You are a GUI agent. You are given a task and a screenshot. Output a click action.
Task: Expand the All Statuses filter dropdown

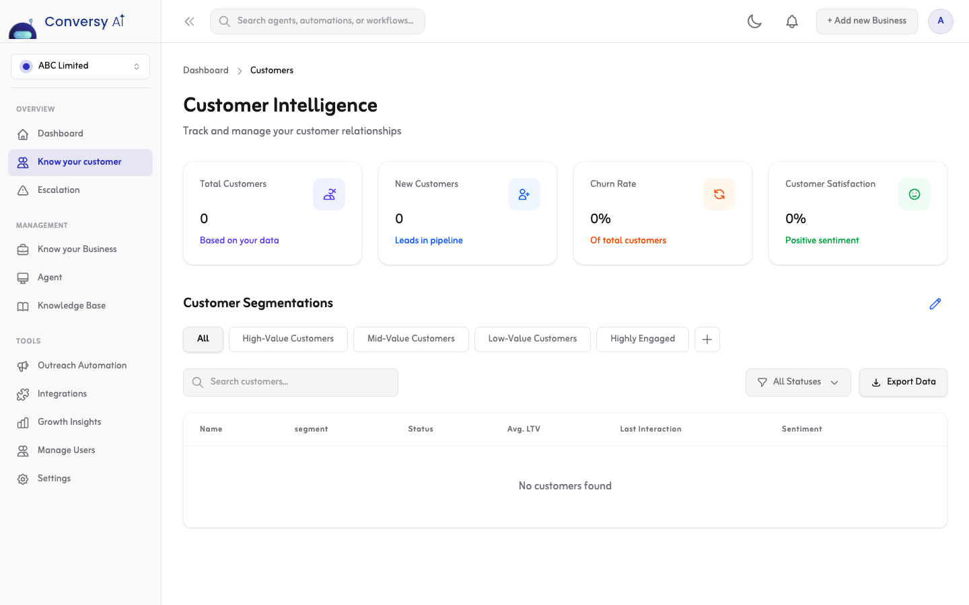[x=798, y=382]
